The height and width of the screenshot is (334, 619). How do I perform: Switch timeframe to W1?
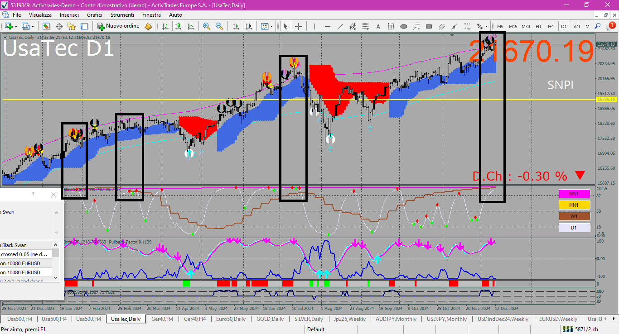[x=577, y=26]
